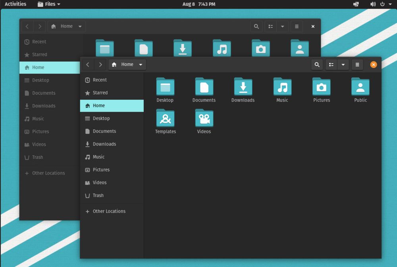Image resolution: width=397 pixels, height=267 pixels.
Task: Open Other Locations in front window sidebar
Action: point(112,211)
